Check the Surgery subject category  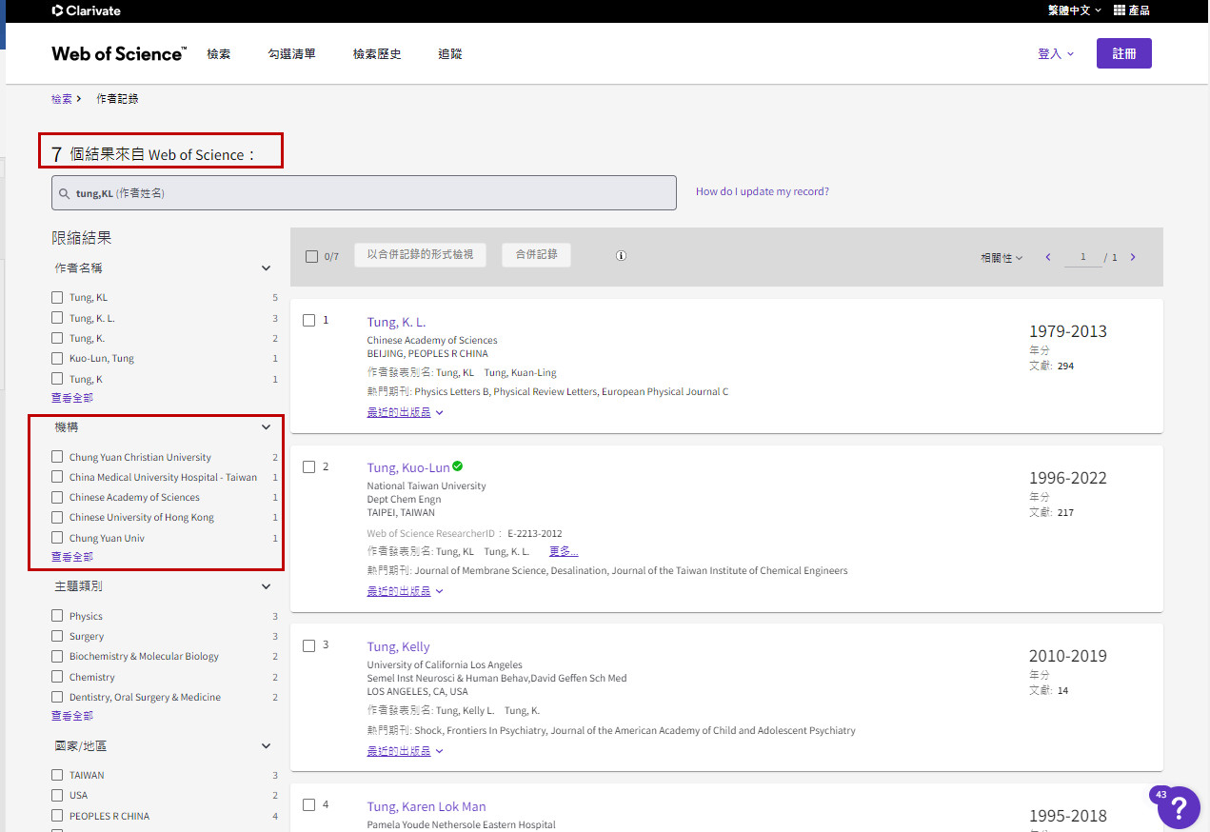[57, 636]
